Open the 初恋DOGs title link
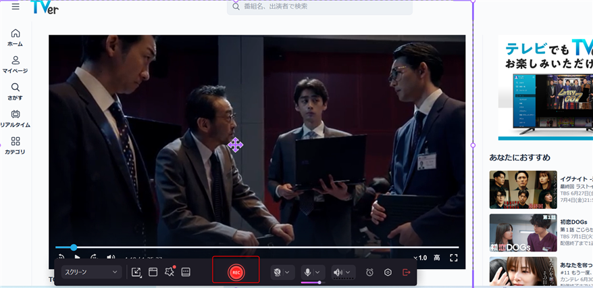 coord(573,222)
